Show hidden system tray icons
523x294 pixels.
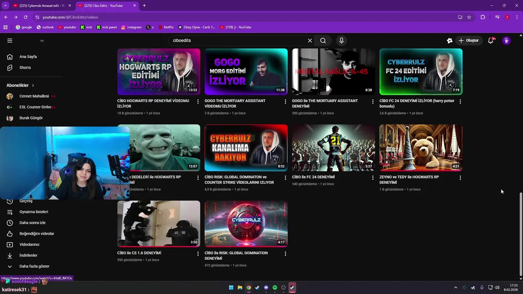coord(456,287)
